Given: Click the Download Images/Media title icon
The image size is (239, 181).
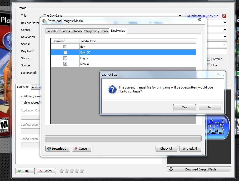Looking at the screenshot, I should point(44,21).
